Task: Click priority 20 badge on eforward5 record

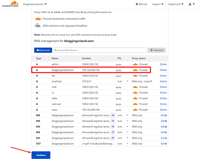Action: (x=113, y=138)
